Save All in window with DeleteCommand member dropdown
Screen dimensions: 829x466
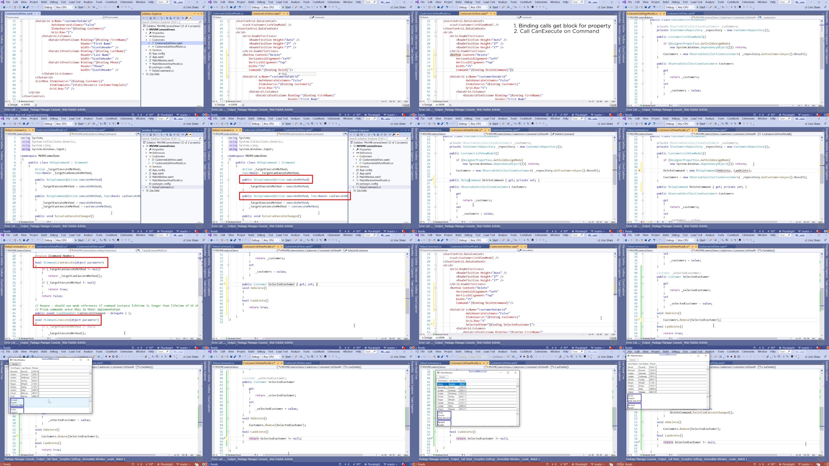pyautogui.click(x=442, y=124)
